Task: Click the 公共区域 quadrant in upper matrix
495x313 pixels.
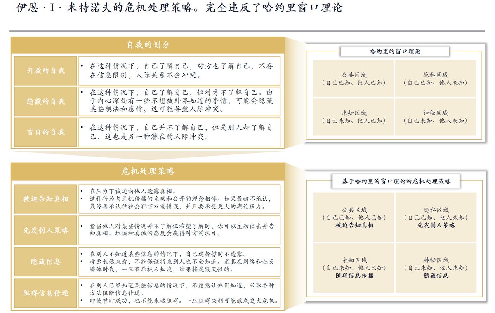Action: tap(354, 79)
